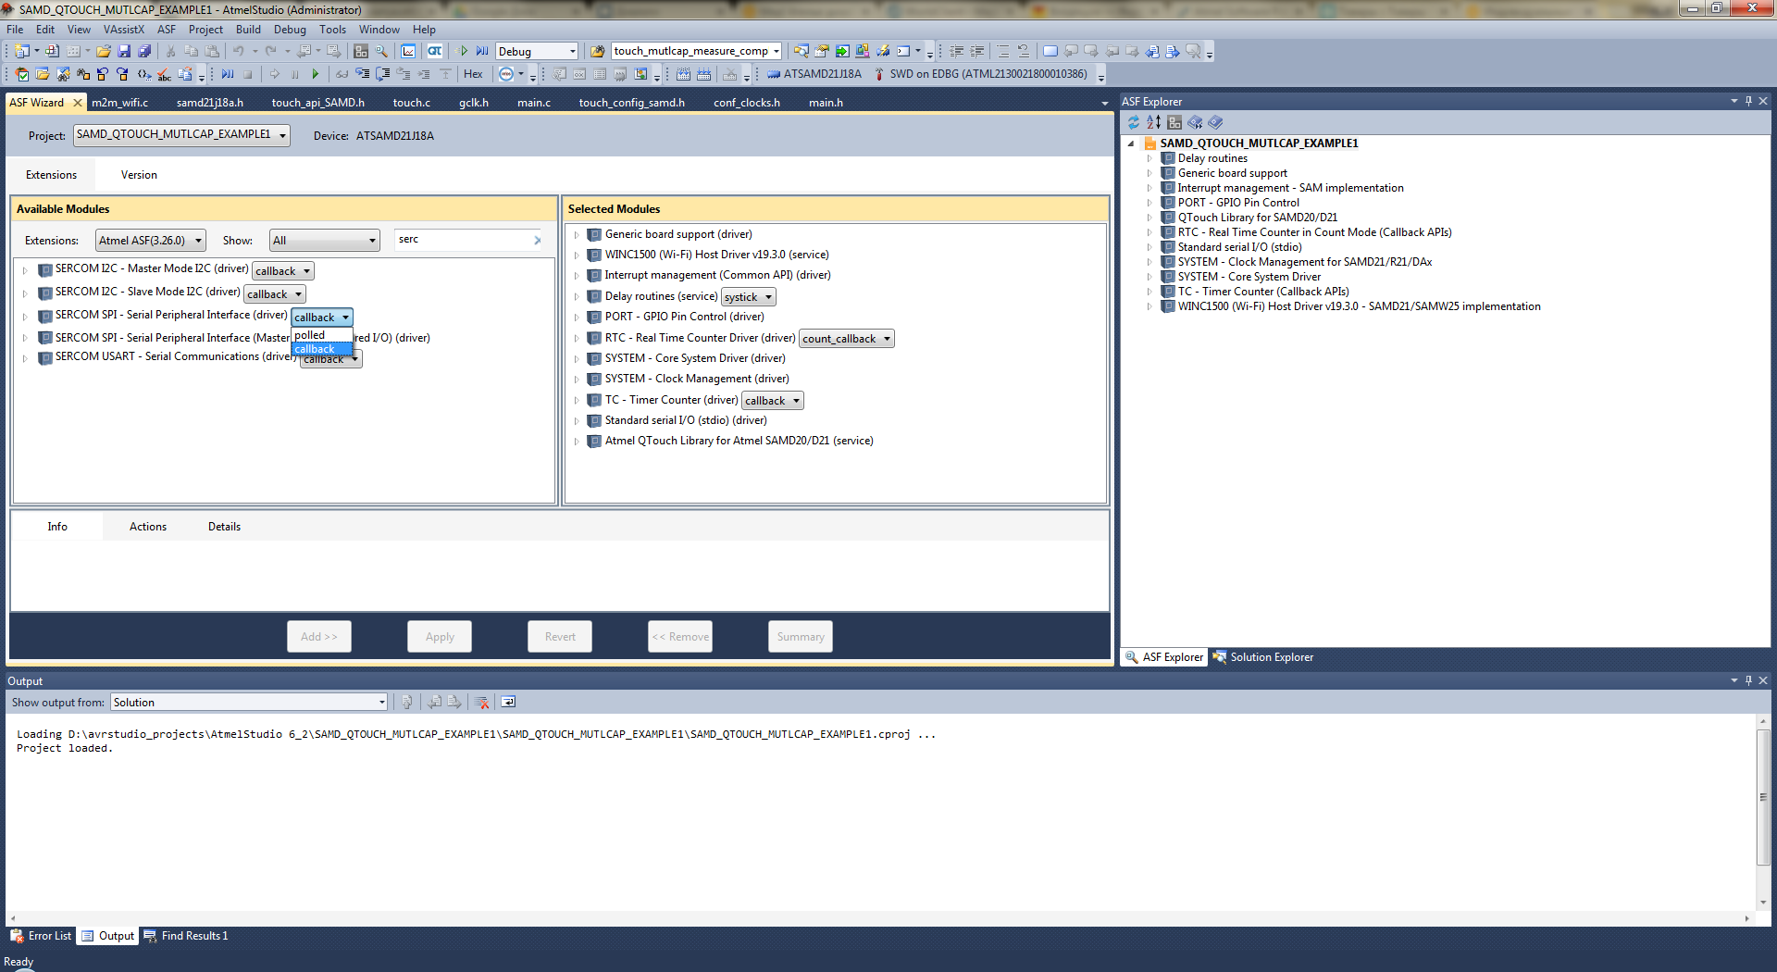
Task: Open the Show filter 'All' dropdown
Action: point(325,241)
